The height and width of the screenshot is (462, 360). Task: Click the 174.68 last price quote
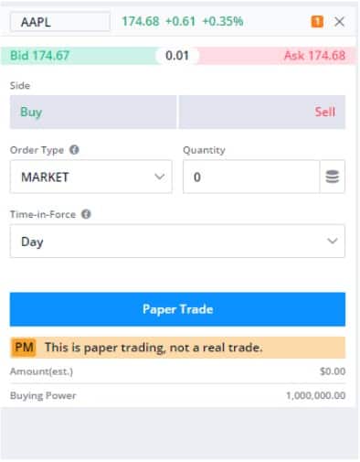click(141, 21)
